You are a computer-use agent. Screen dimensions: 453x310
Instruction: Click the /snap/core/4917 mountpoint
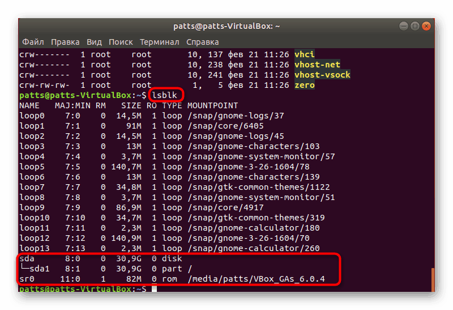tap(225, 207)
